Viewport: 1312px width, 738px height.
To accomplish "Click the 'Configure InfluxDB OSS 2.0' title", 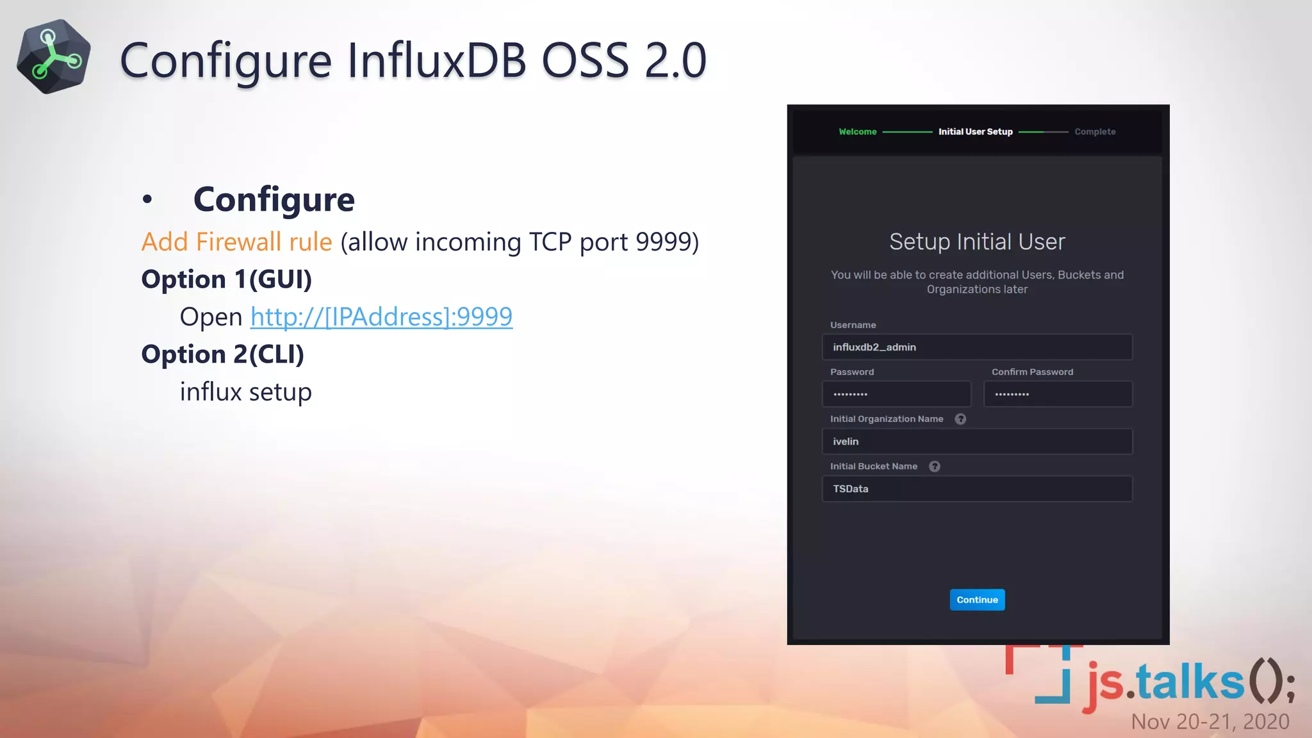I will pyautogui.click(x=413, y=61).
